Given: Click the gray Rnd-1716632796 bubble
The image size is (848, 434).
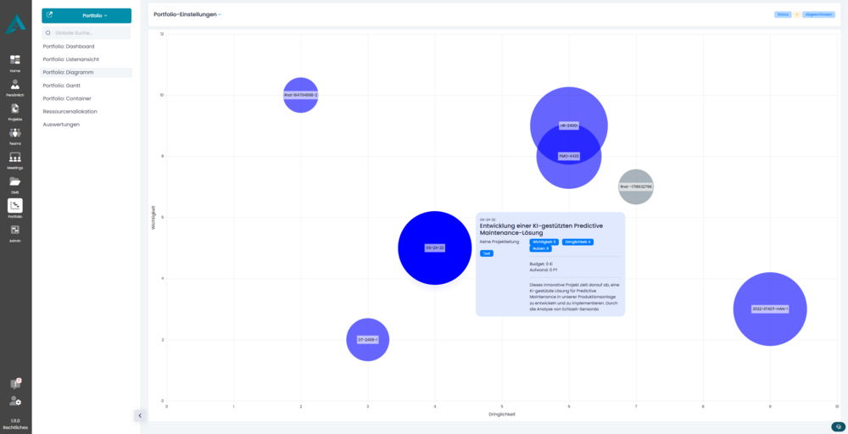Looking at the screenshot, I should click(636, 186).
